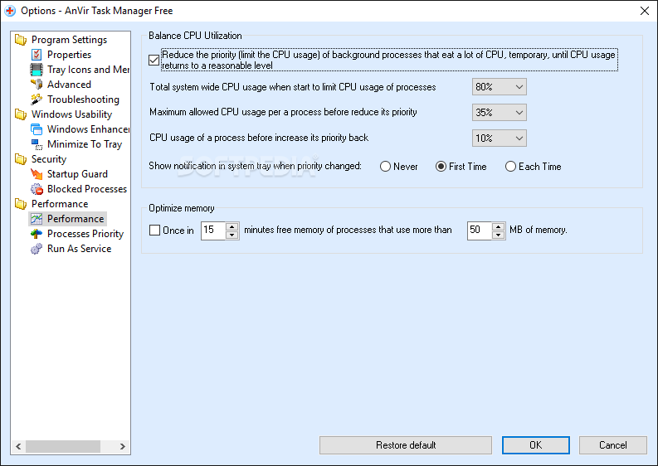Screen dimensions: 658x466
Task: Click the Run As Service gear icon
Action: pos(37,249)
